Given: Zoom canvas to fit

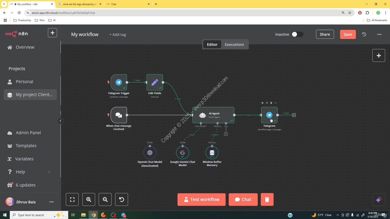Looking at the screenshot, I should (72, 200).
